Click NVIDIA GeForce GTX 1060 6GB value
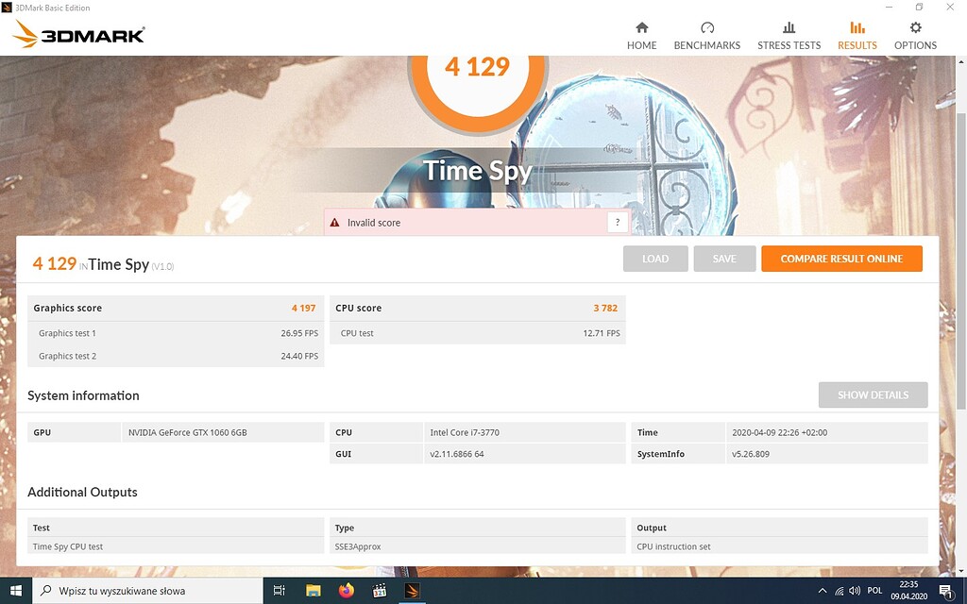This screenshot has height=604, width=967. (188, 432)
